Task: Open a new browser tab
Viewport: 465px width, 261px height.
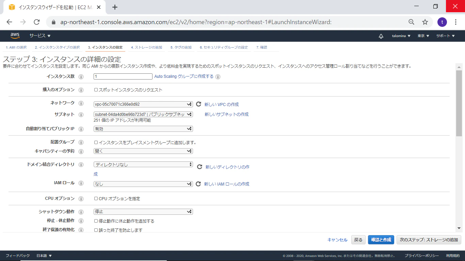Action: tap(115, 7)
